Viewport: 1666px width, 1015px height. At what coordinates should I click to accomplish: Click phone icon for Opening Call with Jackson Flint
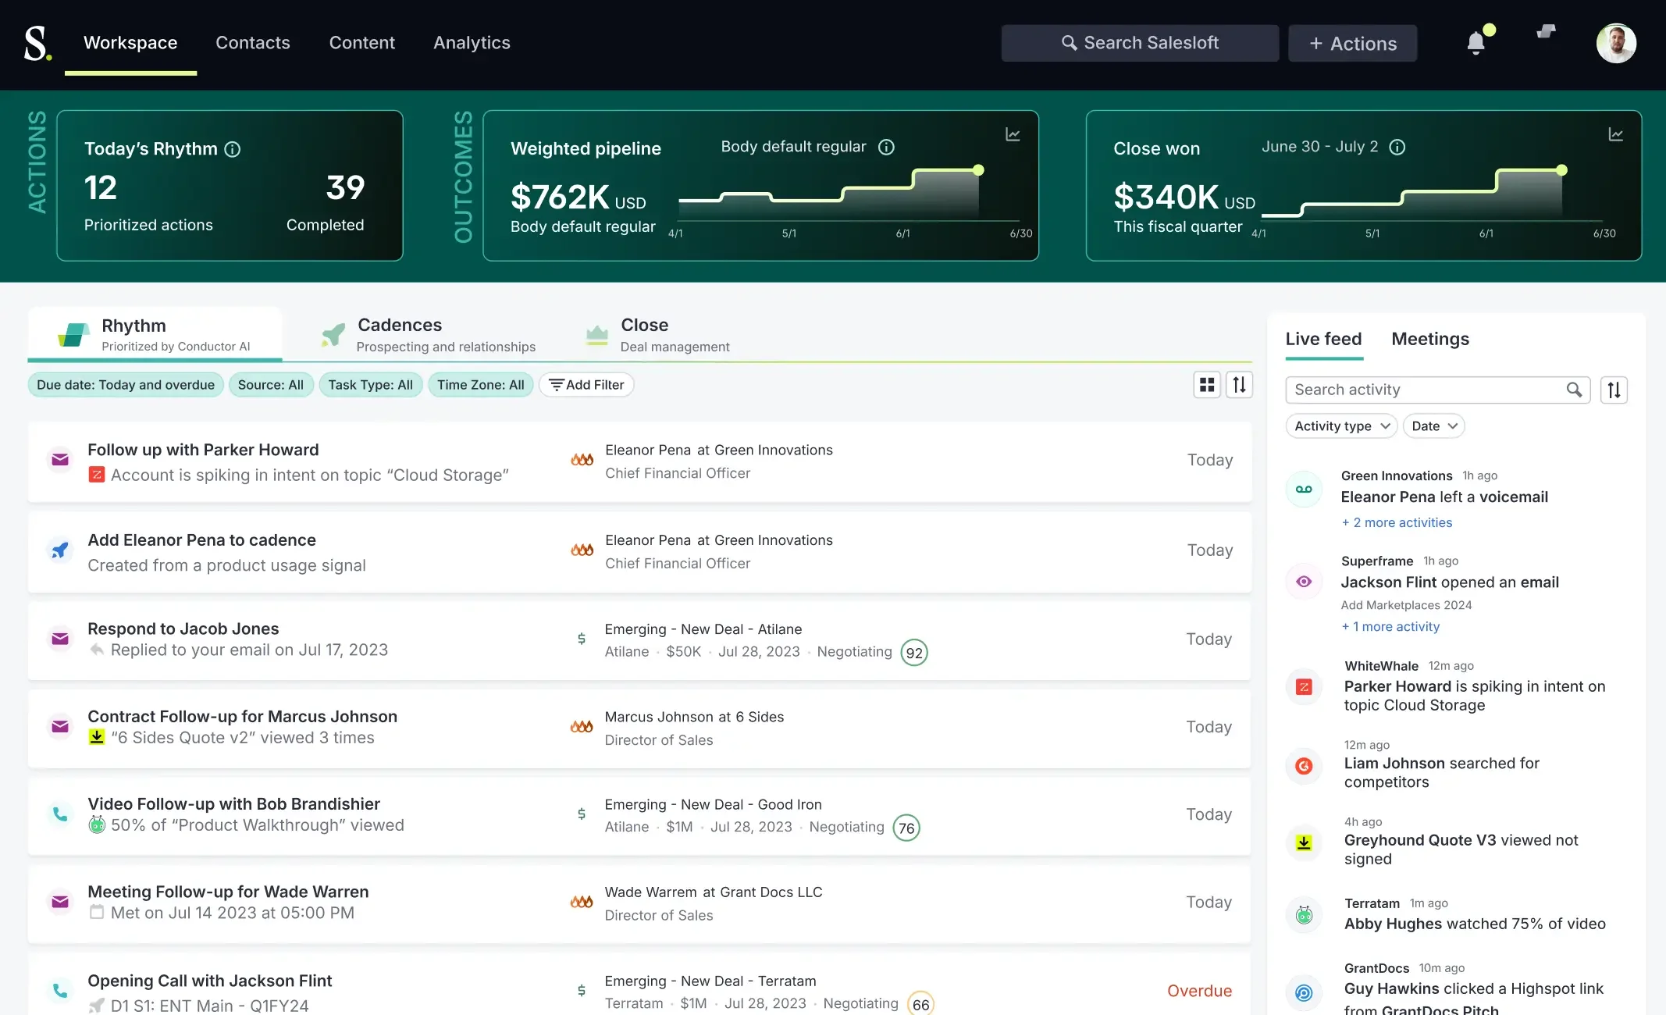(x=60, y=991)
